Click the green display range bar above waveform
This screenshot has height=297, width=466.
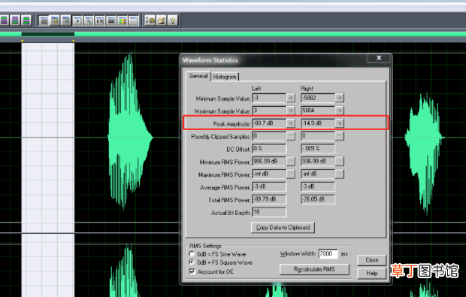tap(233, 34)
